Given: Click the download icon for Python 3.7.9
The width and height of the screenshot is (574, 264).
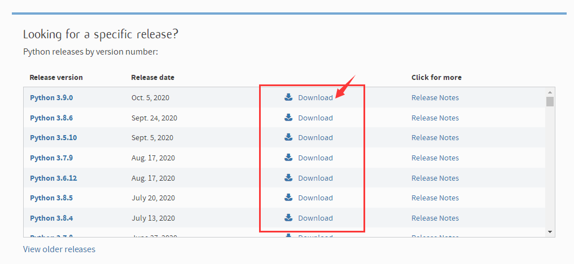Looking at the screenshot, I should [x=288, y=158].
